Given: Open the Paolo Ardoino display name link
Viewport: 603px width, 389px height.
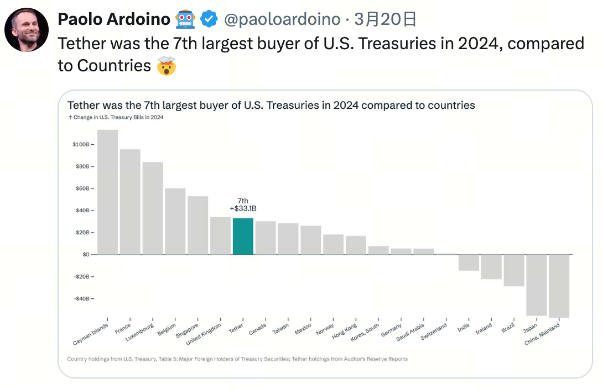Looking at the screenshot, I should [114, 19].
